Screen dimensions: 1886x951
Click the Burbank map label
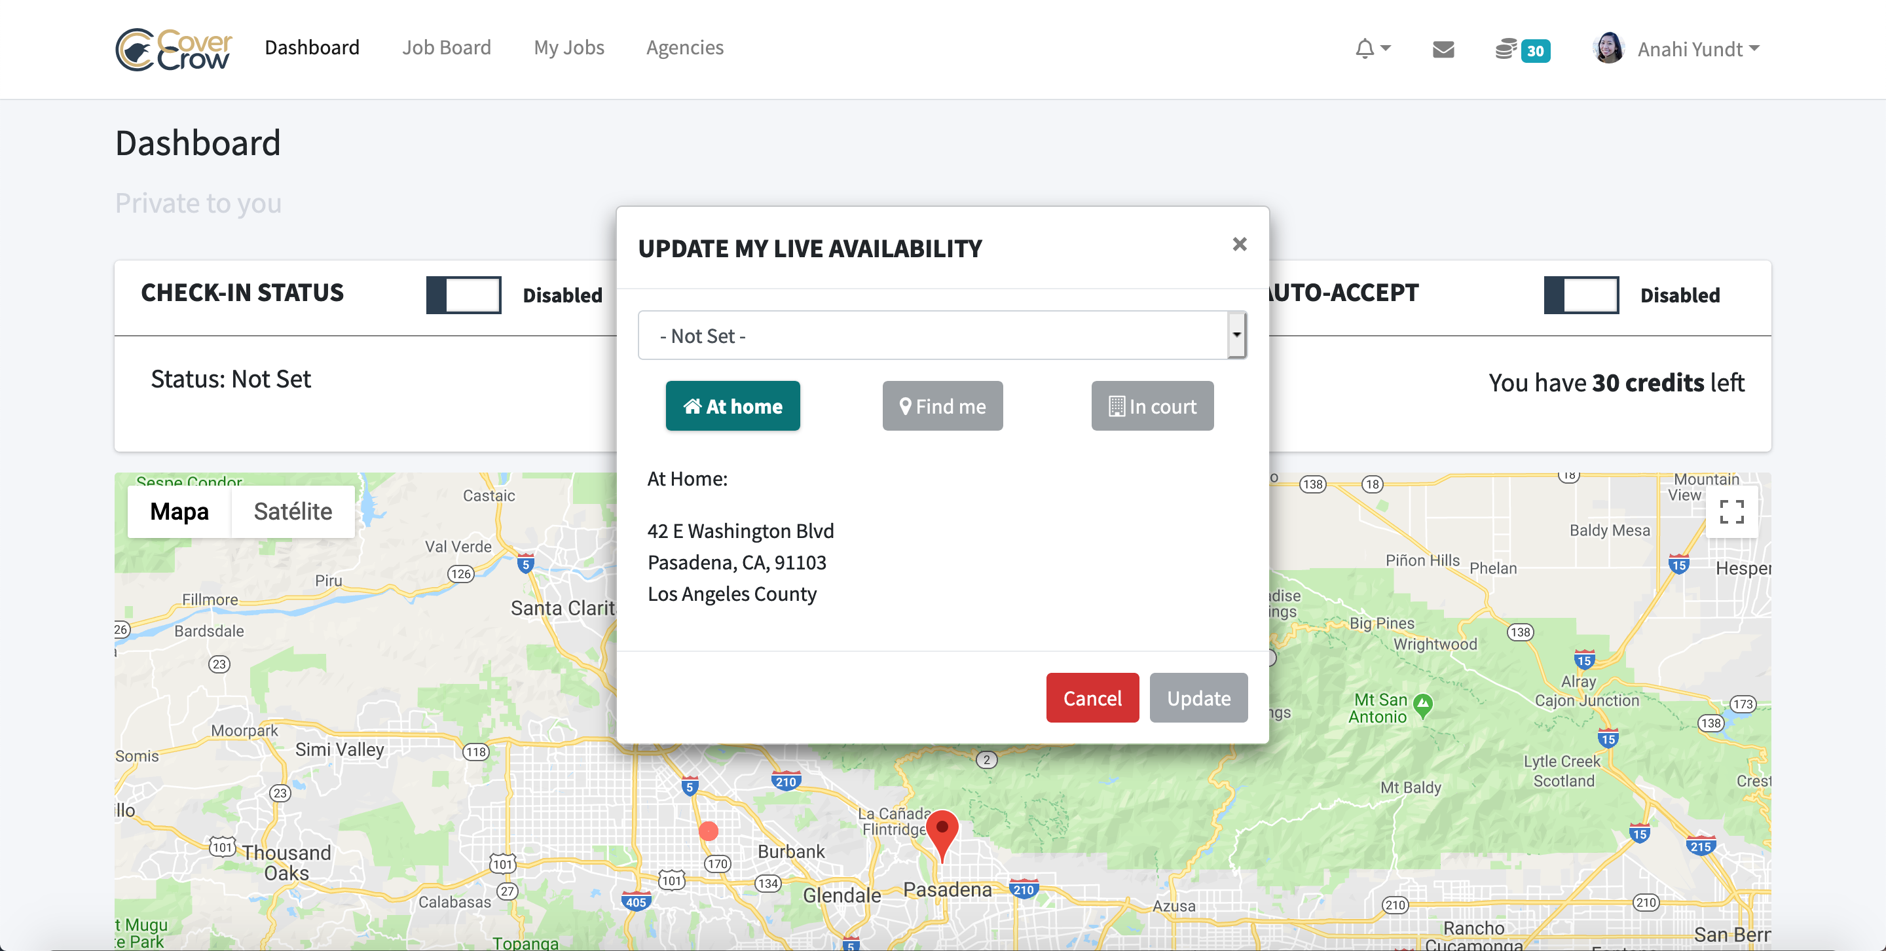pos(792,852)
